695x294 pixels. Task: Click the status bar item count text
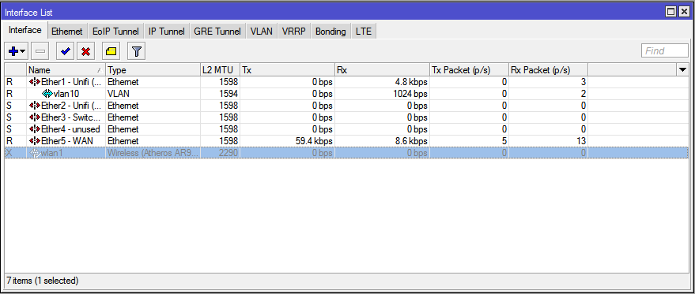coord(42,281)
